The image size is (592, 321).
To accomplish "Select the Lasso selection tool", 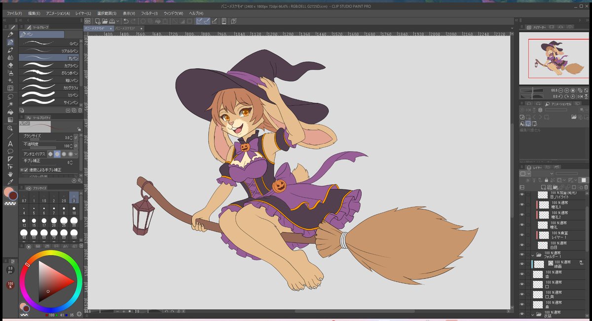I will click(x=10, y=96).
